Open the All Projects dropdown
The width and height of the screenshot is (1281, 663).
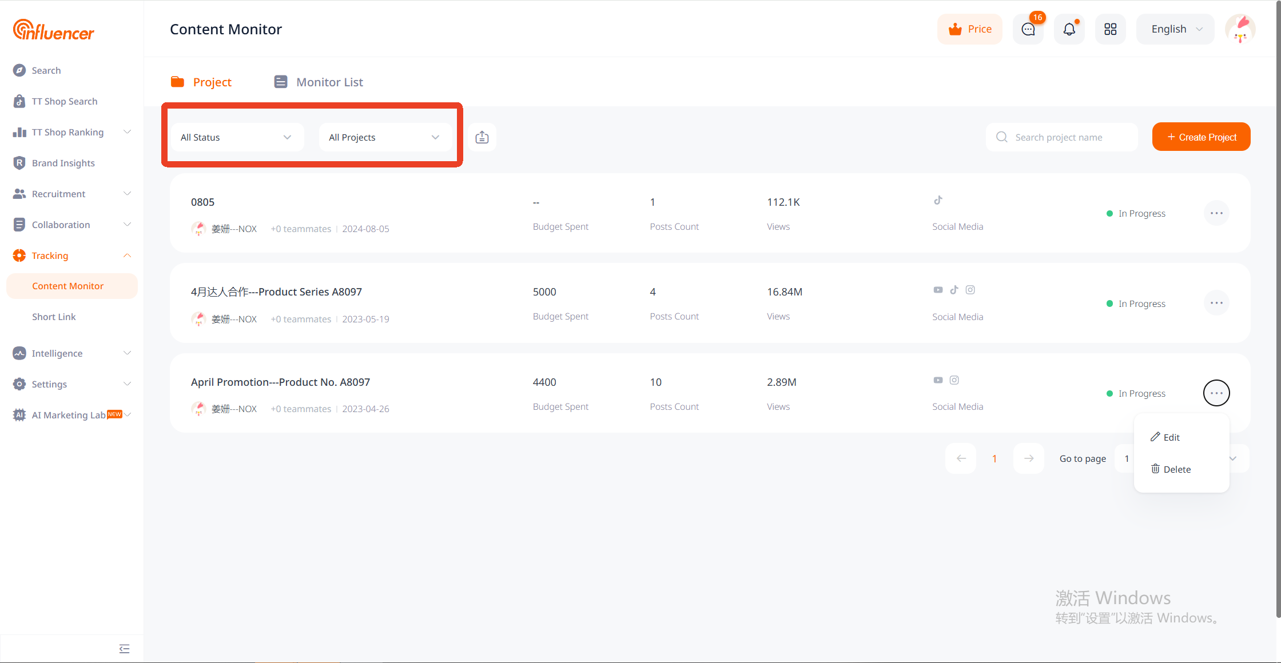click(385, 137)
